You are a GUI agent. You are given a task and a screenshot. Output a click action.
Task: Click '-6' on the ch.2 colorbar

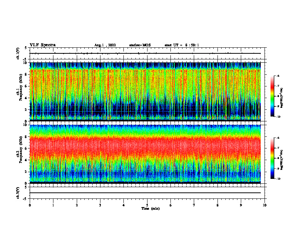[x=278, y=138]
